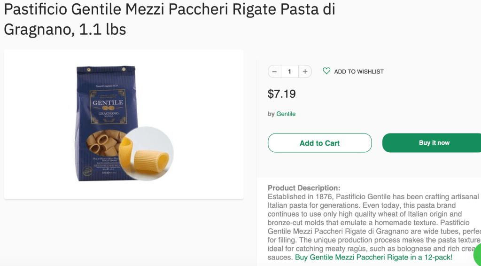Click the GENTILE logo on the bag
Viewport: 481px width, 266px height.
click(108, 102)
